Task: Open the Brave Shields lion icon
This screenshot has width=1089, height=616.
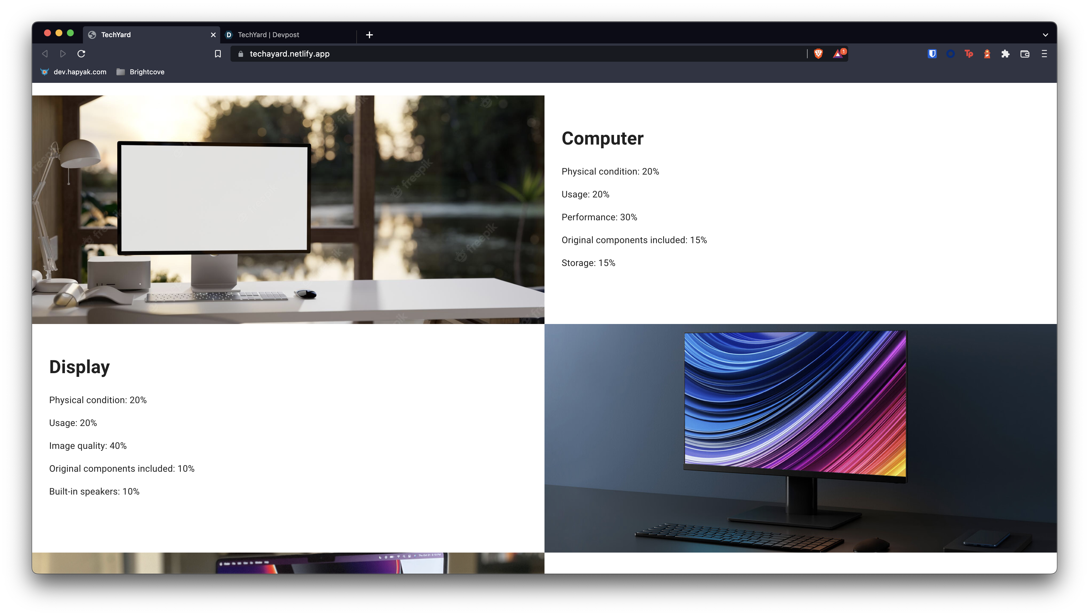Action: coord(818,54)
